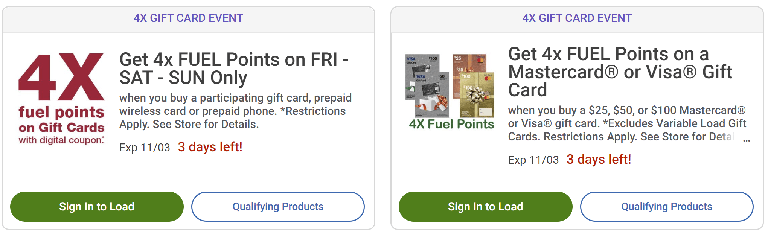Click 'Exp 11/03' on the Mastercard/Visa coupon
Image resolution: width=768 pixels, height=236 pixels.
533,160
